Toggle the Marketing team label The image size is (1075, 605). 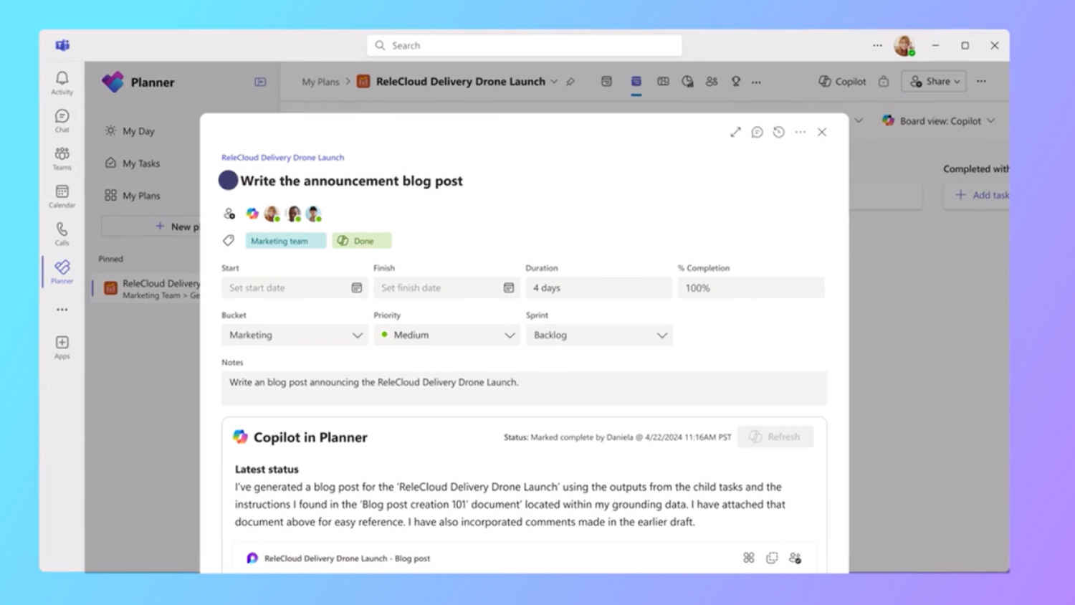[x=285, y=240]
